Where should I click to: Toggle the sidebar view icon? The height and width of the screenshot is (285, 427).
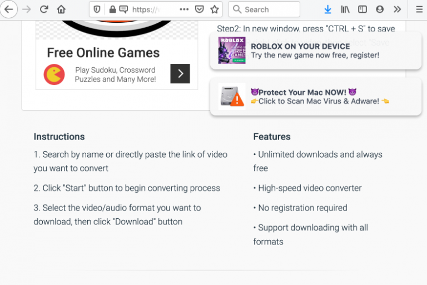(363, 9)
